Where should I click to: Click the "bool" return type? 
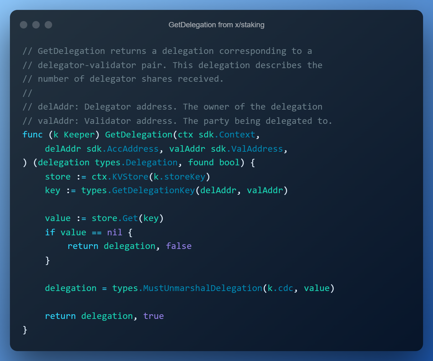point(230,163)
